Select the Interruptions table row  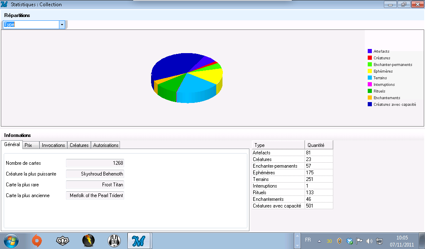[293, 186]
